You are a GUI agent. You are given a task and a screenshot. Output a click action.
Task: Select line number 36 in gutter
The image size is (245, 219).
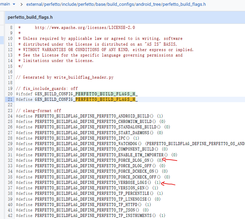(10, 183)
